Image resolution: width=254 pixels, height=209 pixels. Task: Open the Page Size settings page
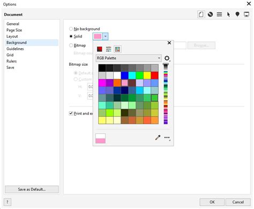(x=14, y=30)
